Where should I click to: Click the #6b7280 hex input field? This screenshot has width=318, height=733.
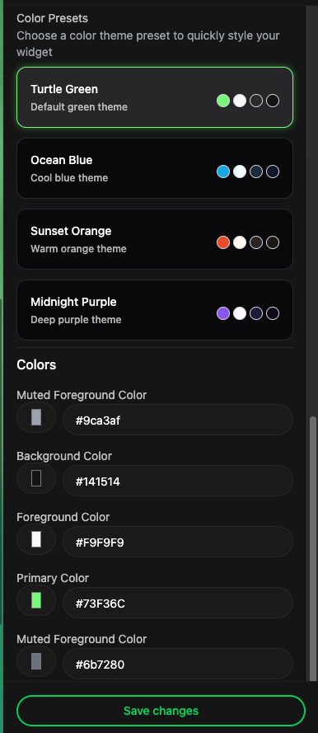click(178, 664)
